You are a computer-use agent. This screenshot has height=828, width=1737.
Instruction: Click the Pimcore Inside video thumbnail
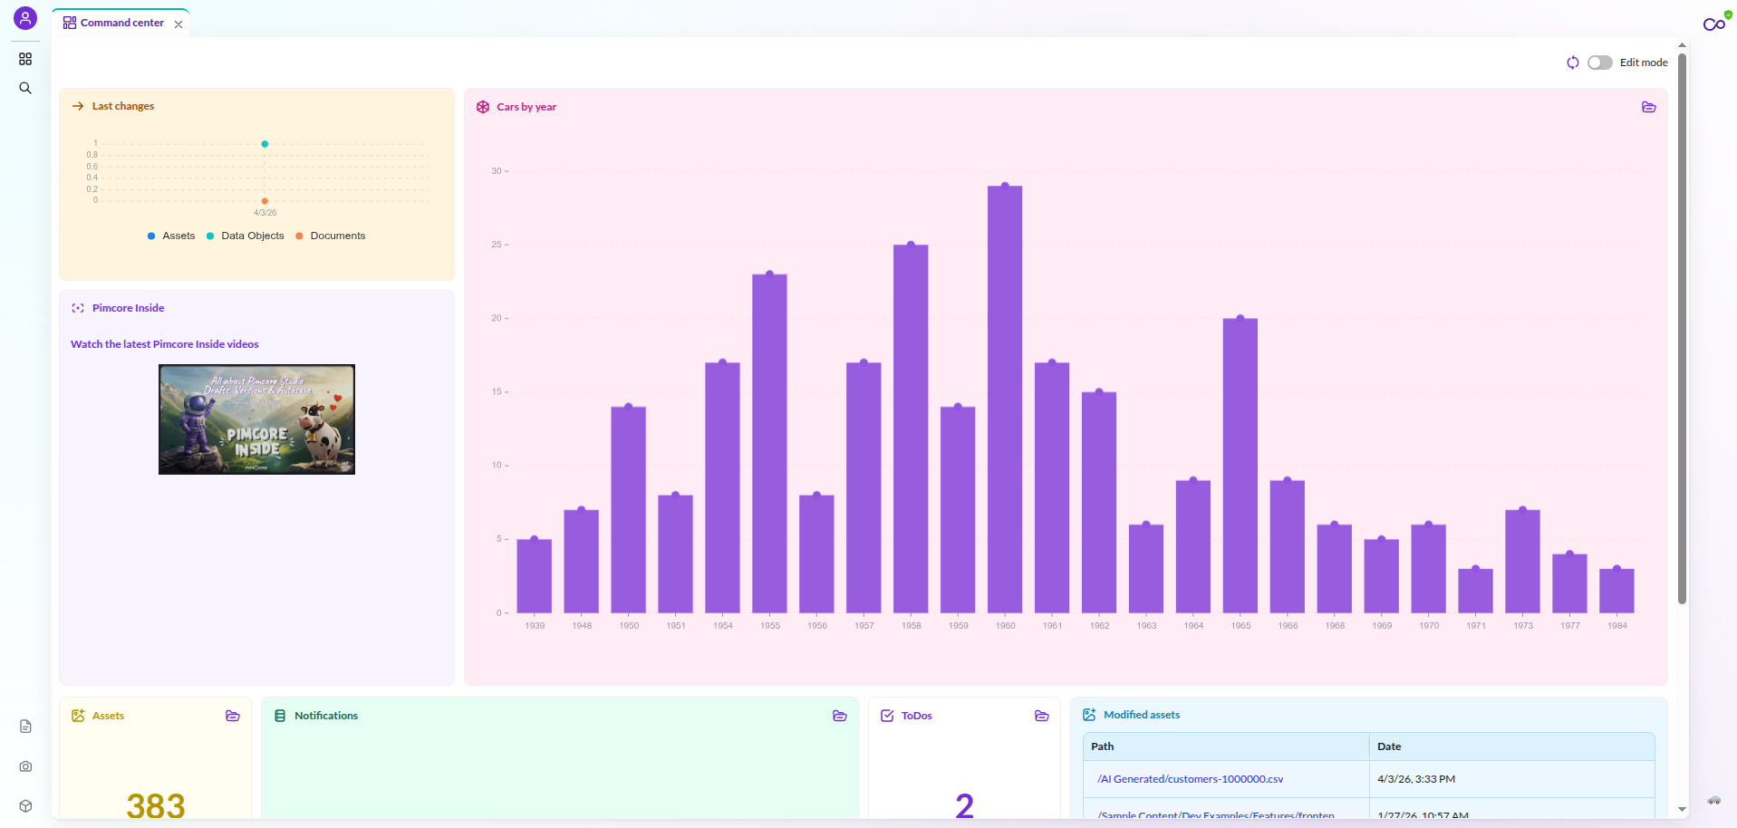(256, 419)
